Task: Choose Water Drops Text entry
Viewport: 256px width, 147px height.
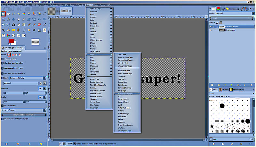Action: coord(127,131)
